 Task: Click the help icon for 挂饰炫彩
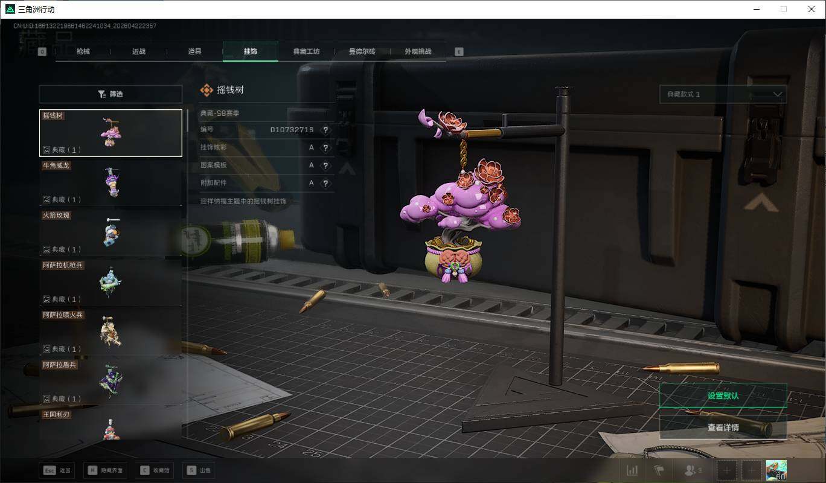pyautogui.click(x=325, y=148)
